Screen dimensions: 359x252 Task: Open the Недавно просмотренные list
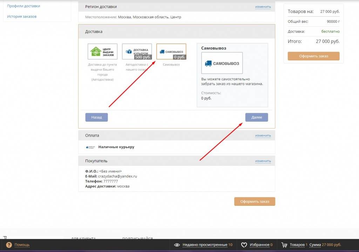(x=205, y=245)
